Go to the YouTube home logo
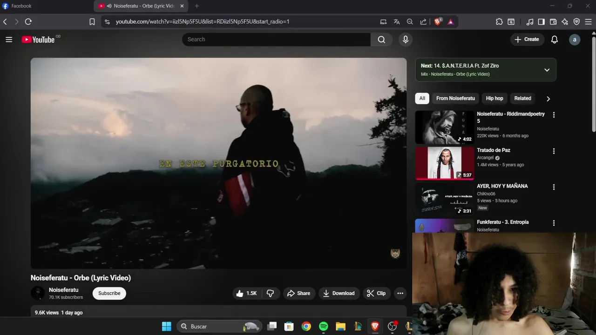Screen dimensions: 596x335 tap(38, 40)
